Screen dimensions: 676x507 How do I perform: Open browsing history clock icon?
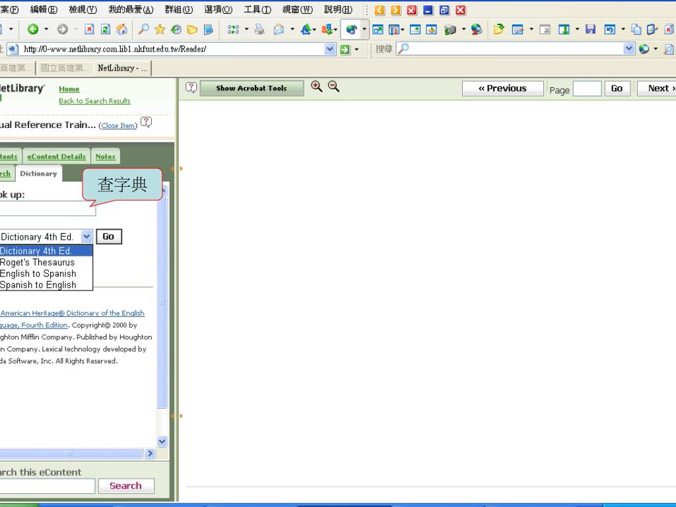pyautogui.click(x=176, y=29)
